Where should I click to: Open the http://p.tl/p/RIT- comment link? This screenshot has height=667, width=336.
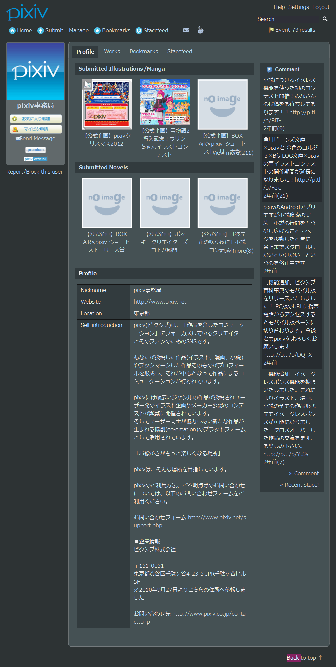(289, 116)
